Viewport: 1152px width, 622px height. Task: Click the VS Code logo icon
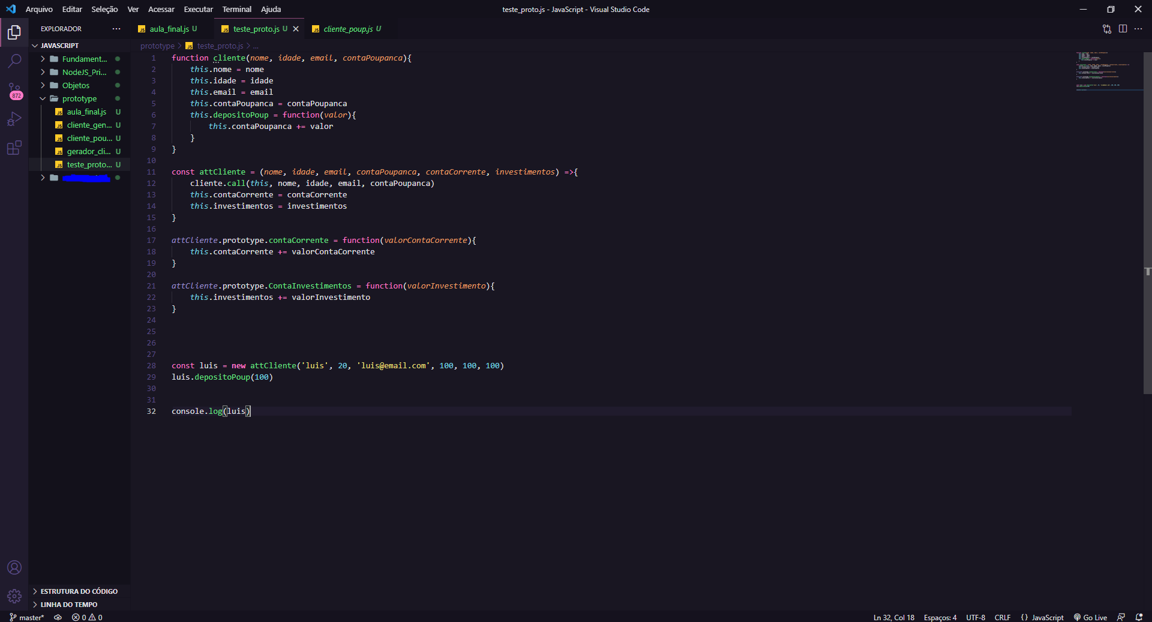point(11,9)
